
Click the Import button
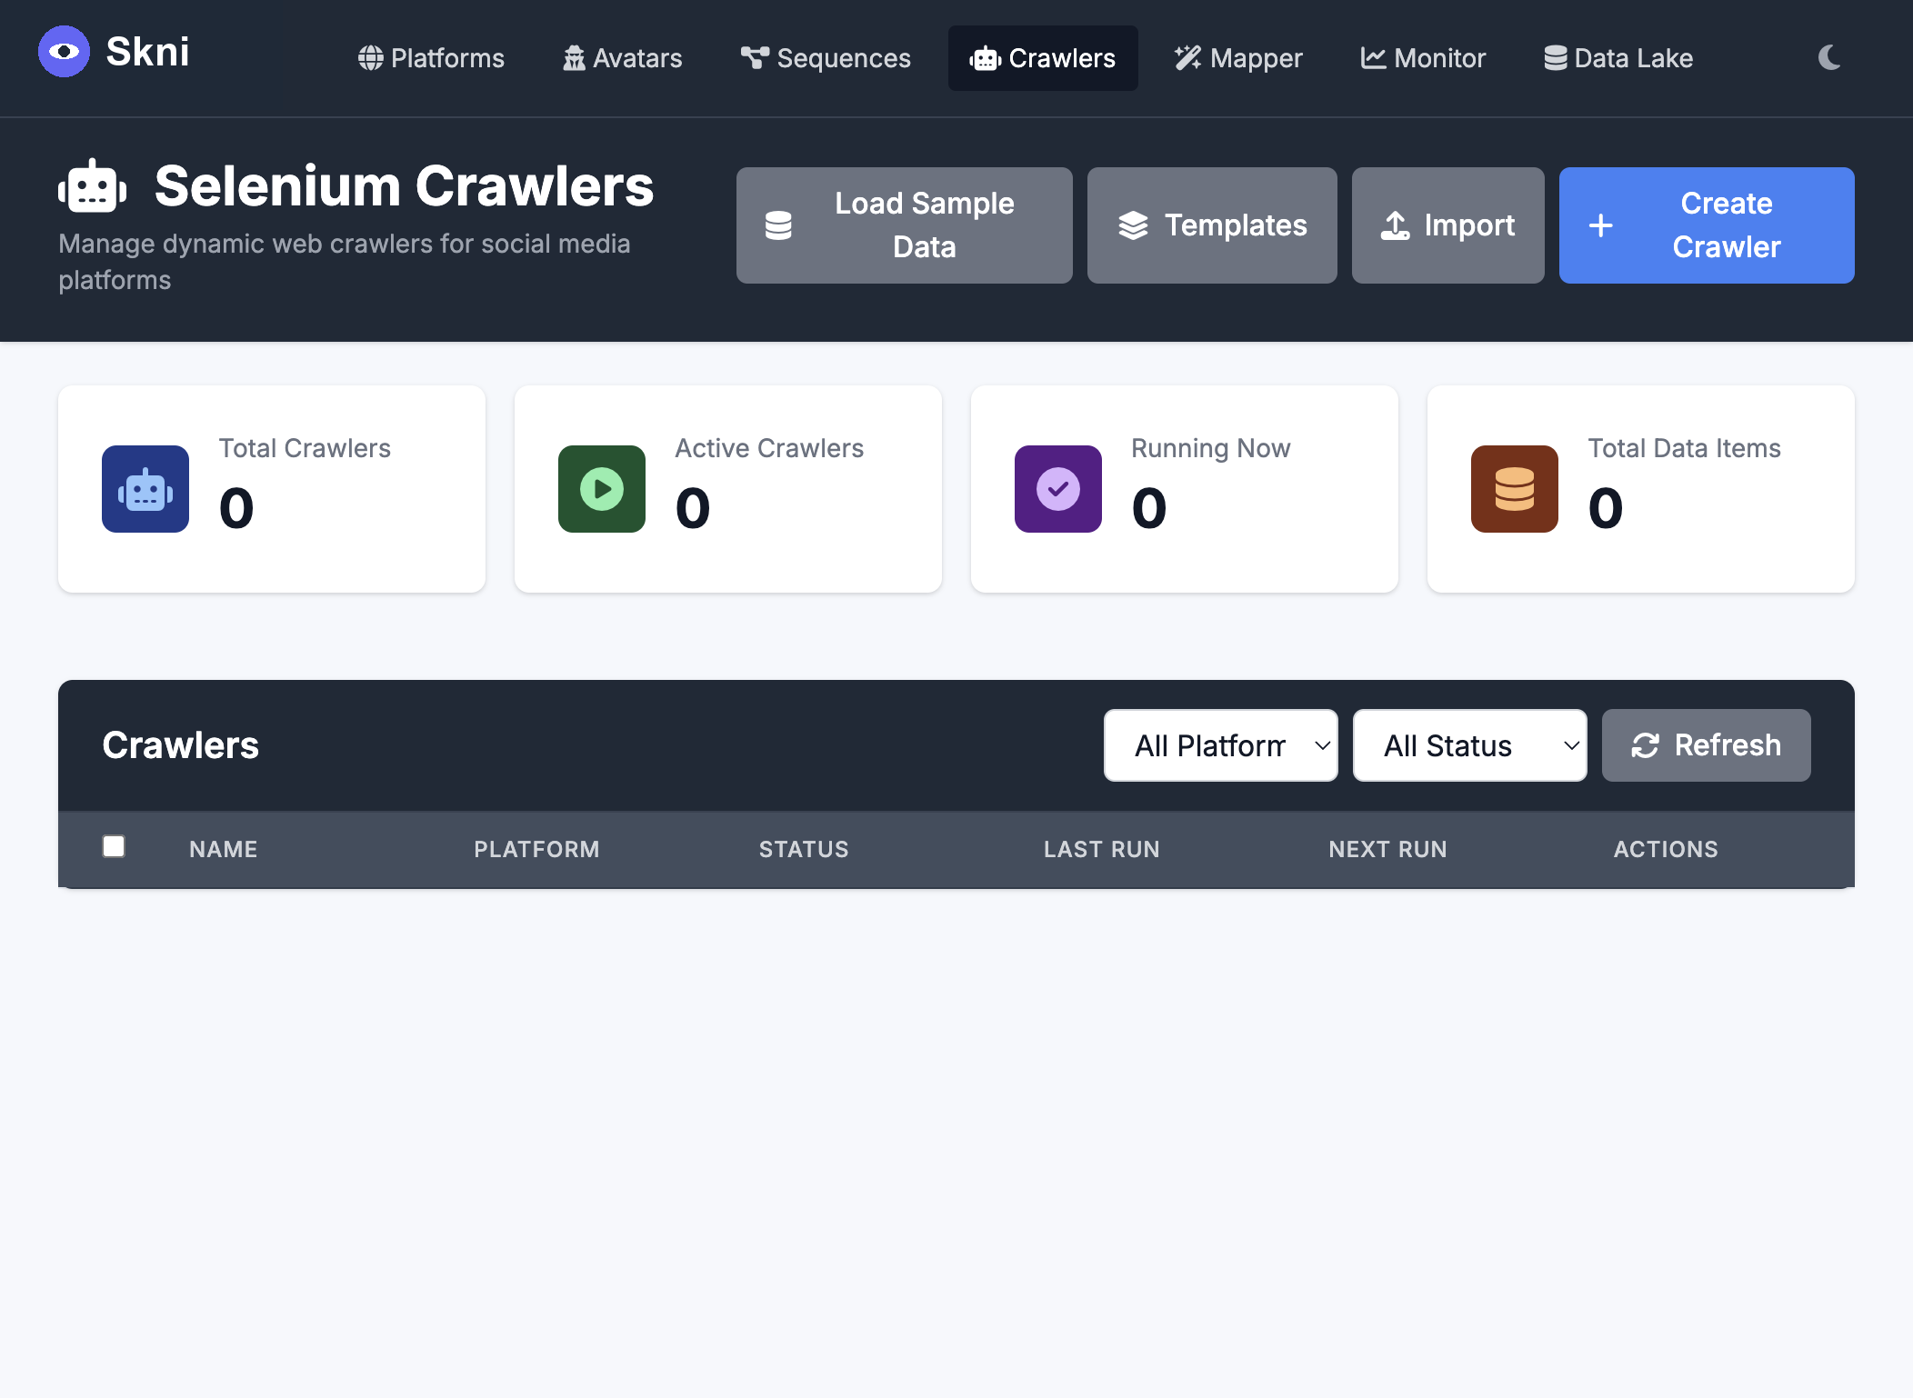[x=1447, y=225]
